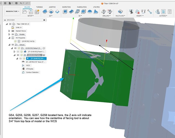Create NC Program with the G icon
175x138 pixels.
click(31, 12)
